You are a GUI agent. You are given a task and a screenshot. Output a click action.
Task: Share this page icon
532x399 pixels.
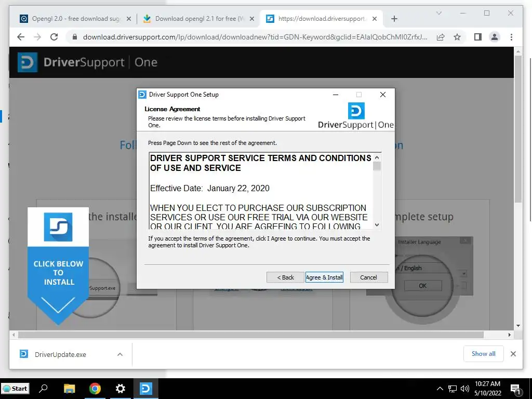pos(441,37)
